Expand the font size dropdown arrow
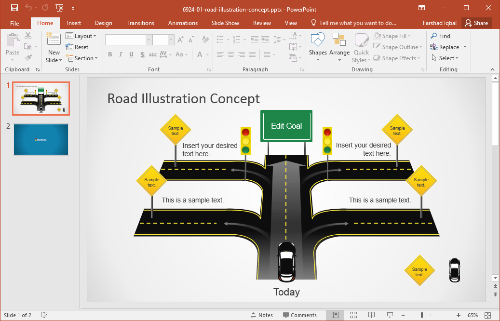This screenshot has width=500, height=321. (171, 39)
